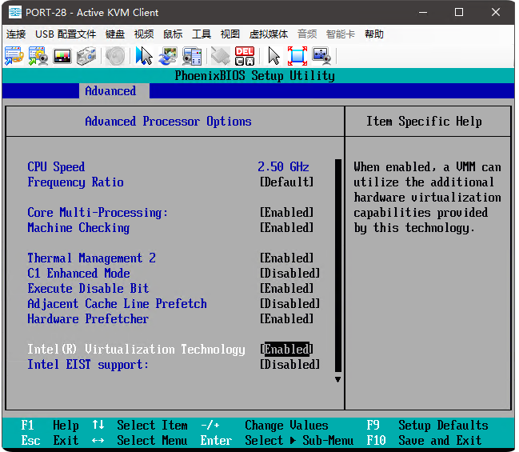Synchronize mouse with blue cursor icon
Image resolution: width=519 pixels, height=452 pixels.
(x=144, y=56)
